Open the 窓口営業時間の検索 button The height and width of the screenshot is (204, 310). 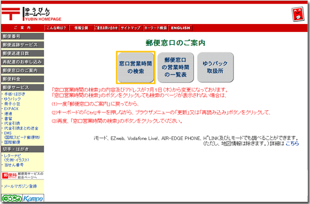pyautogui.click(x=136, y=68)
